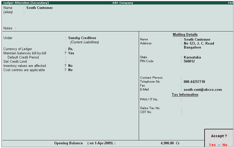
Task: Edit mailing name South Customer
Action: (197, 40)
